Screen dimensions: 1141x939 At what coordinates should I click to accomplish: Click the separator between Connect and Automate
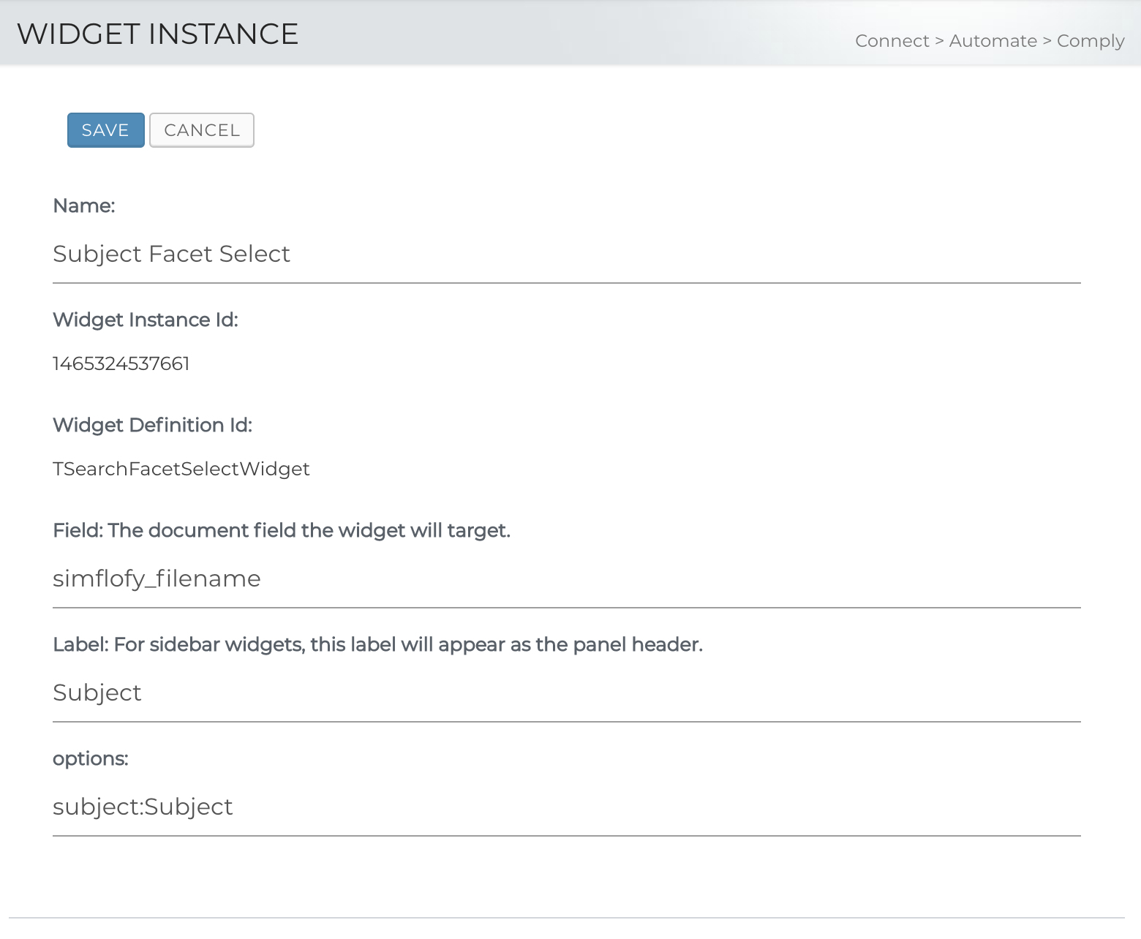(939, 41)
